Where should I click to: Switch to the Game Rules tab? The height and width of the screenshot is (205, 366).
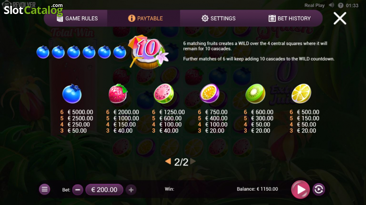click(77, 18)
